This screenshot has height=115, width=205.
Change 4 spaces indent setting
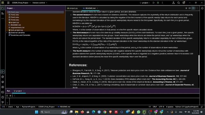pyautogui.click(x=169, y=107)
